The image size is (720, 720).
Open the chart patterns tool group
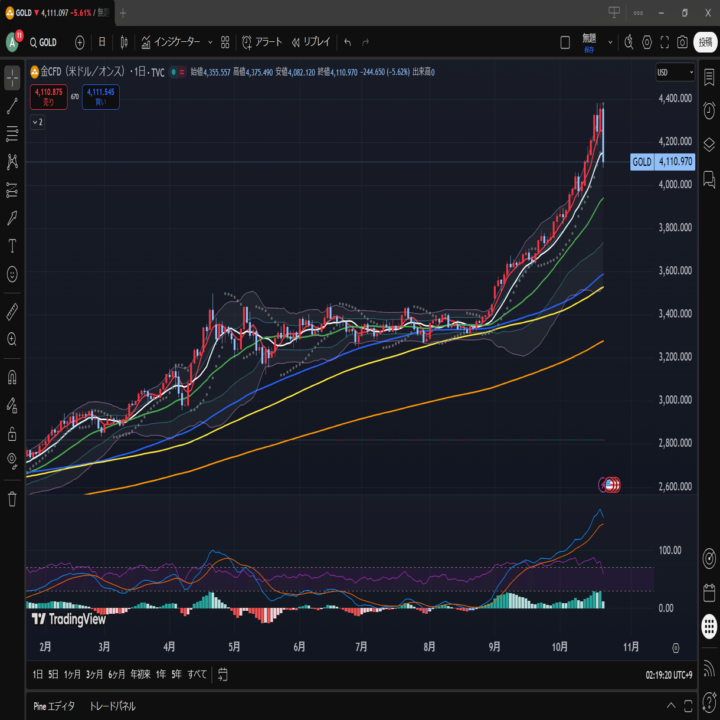coord(12,162)
